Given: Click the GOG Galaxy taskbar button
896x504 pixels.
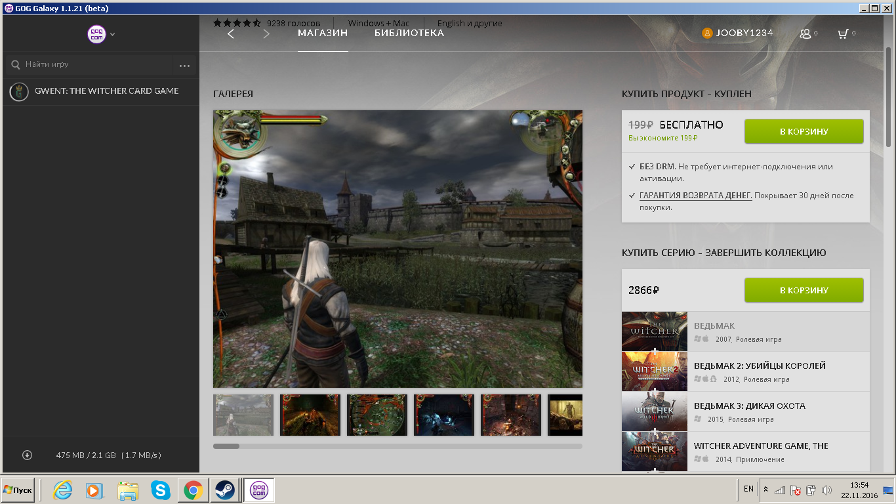Looking at the screenshot, I should click(x=259, y=490).
